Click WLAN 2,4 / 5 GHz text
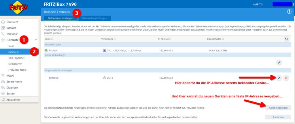 coord(218,50)
